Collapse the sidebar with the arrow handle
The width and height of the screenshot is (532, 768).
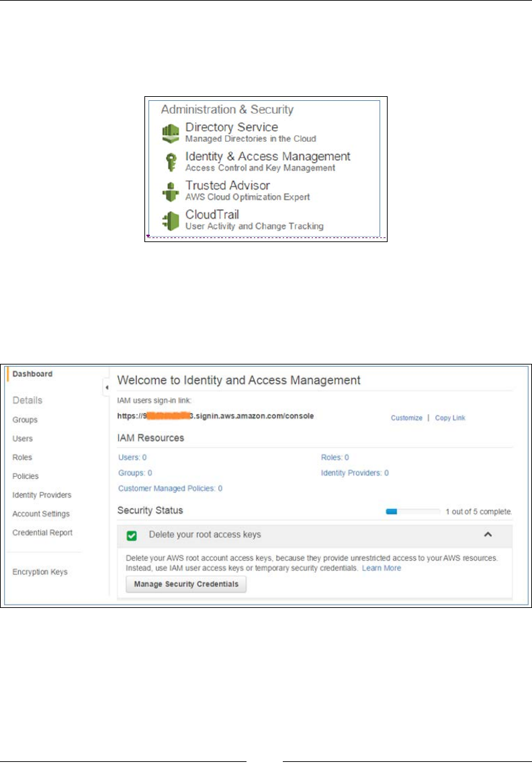[x=106, y=387]
